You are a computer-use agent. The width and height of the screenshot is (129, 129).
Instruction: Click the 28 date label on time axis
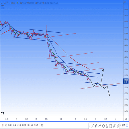pos(36,119)
